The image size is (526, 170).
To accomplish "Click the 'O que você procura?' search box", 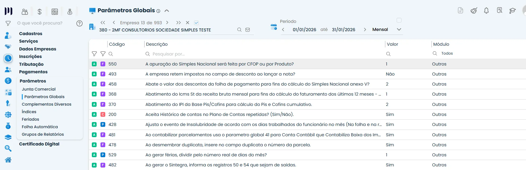I will [40, 23].
